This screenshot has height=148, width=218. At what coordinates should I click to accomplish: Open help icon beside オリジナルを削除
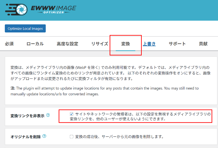coord(44,136)
